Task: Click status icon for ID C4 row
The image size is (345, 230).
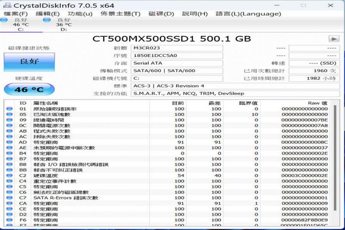Action: (x=9, y=181)
